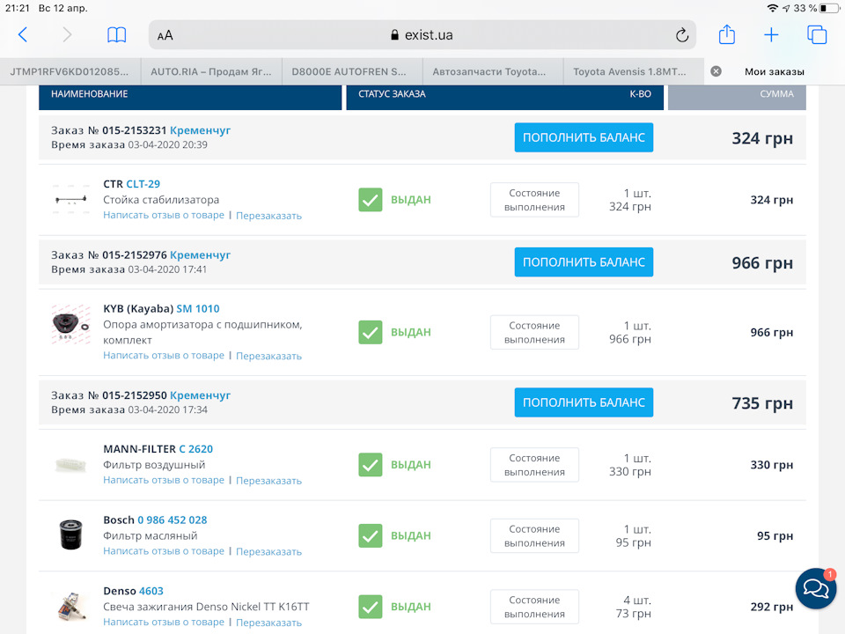Click green ВЫДАН checkmark for Bosch filter

pos(371,536)
